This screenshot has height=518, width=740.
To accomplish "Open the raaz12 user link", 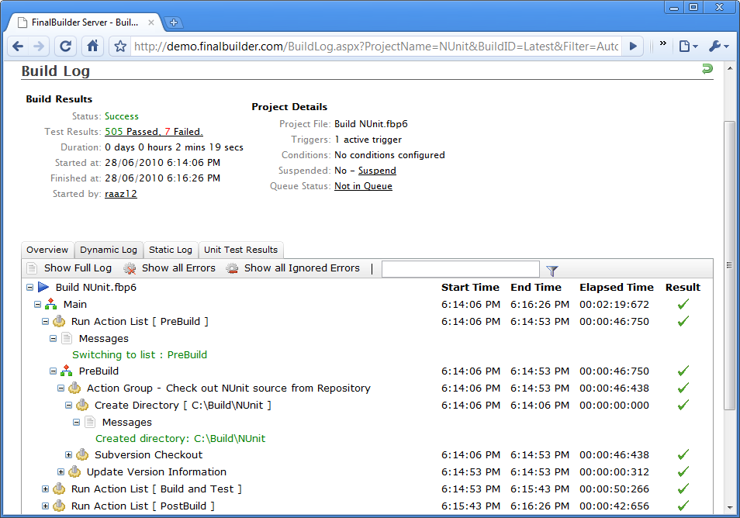I will coord(121,194).
